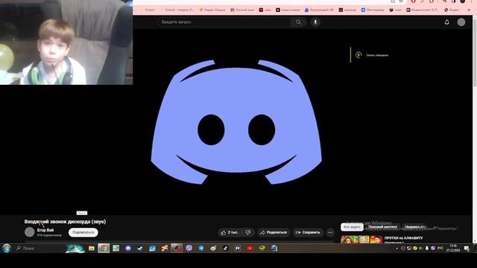The width and height of the screenshot is (477, 268).
Task: Open the three-dot more actions menu
Action: click(x=330, y=232)
